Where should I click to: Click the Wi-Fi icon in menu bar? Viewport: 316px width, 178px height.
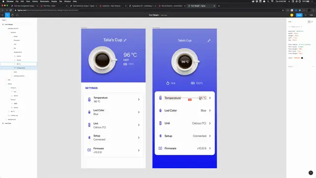click(x=272, y=1)
